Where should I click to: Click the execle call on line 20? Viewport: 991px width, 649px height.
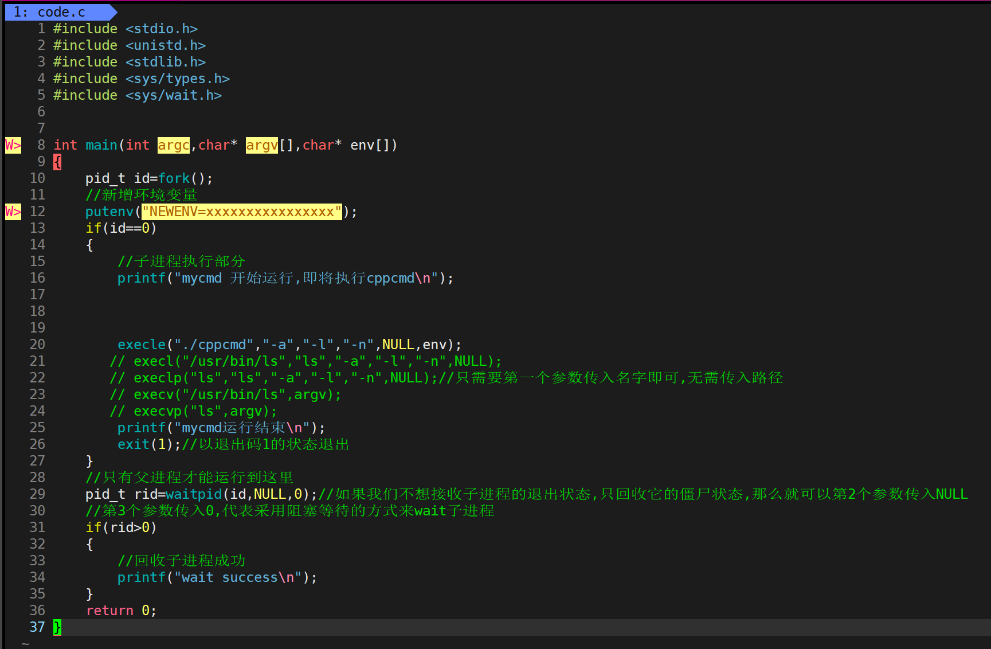click(x=289, y=345)
